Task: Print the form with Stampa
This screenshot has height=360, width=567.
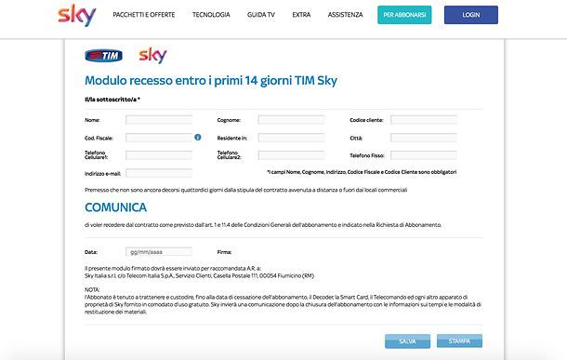Action: pyautogui.click(x=459, y=340)
